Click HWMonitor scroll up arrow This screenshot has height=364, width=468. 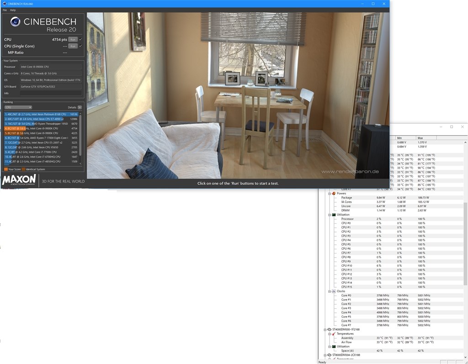tap(465, 142)
